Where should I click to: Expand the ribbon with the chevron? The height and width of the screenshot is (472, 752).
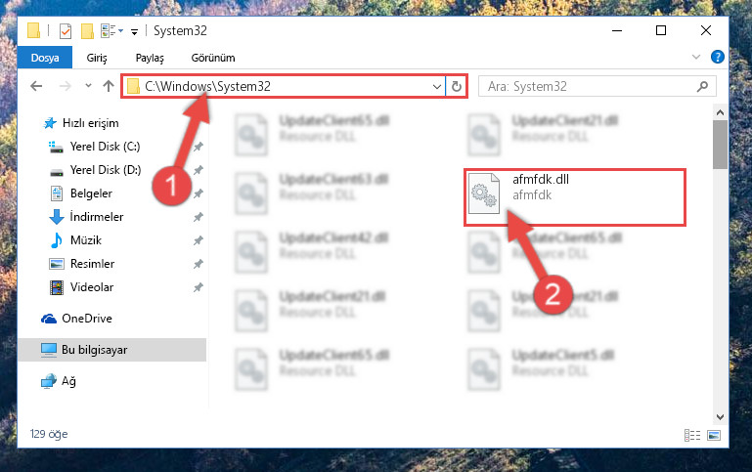pos(696,57)
